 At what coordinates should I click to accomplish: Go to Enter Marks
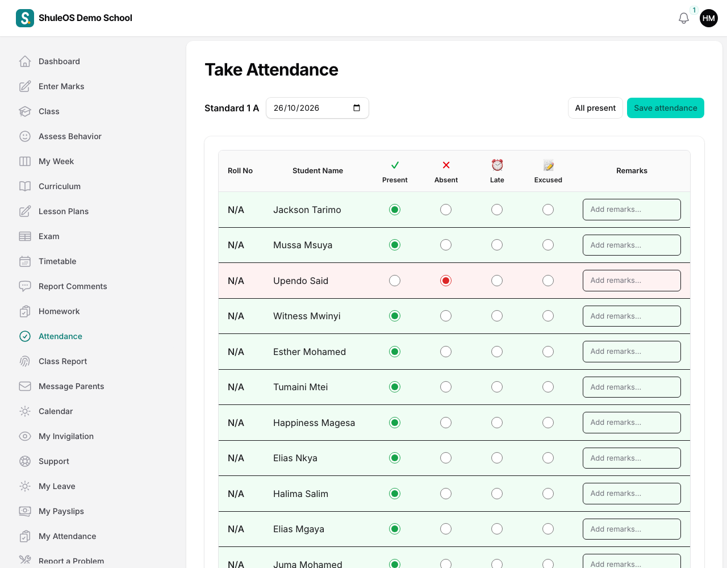pyautogui.click(x=61, y=86)
